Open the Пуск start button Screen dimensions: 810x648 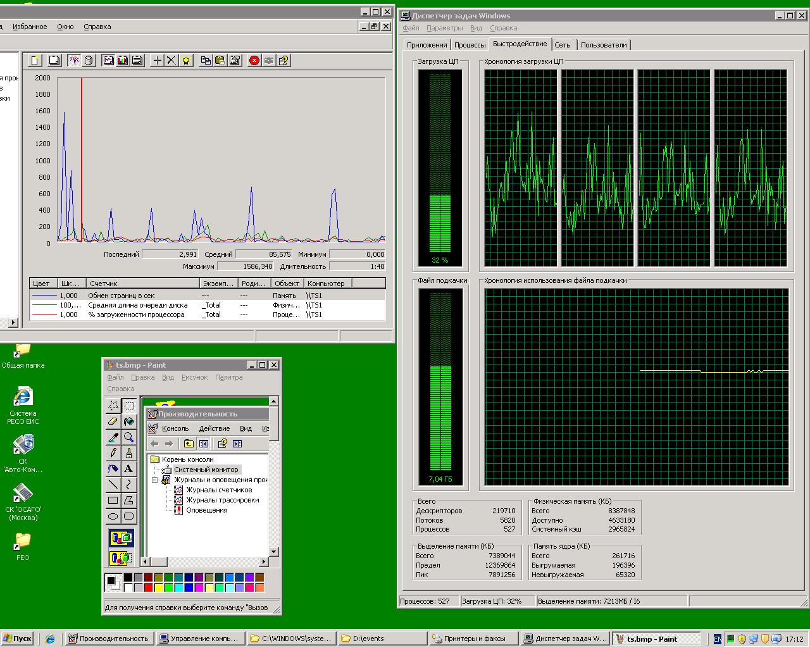(x=18, y=639)
